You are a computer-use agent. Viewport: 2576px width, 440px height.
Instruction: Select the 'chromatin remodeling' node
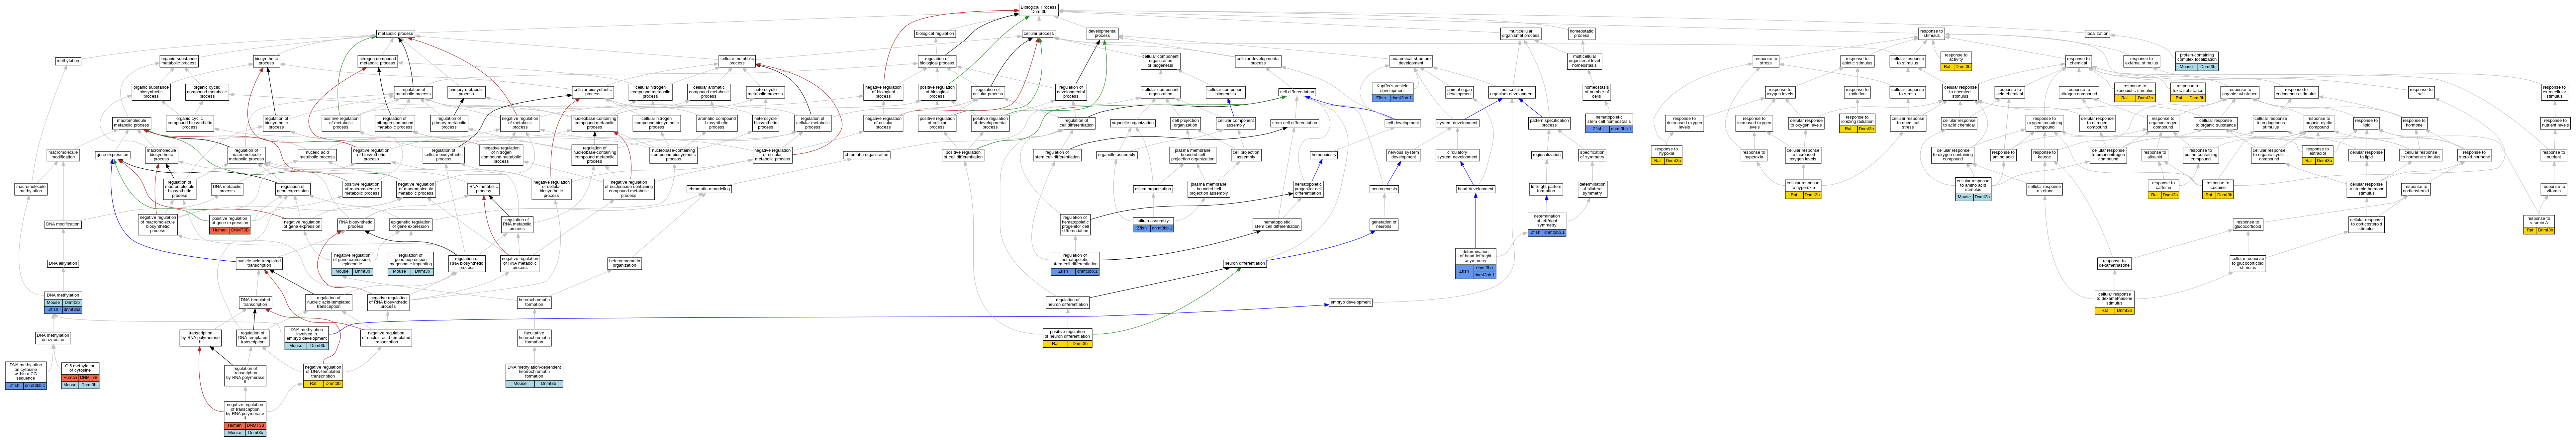click(709, 189)
